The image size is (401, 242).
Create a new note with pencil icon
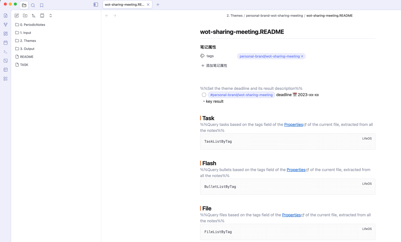coord(17,16)
